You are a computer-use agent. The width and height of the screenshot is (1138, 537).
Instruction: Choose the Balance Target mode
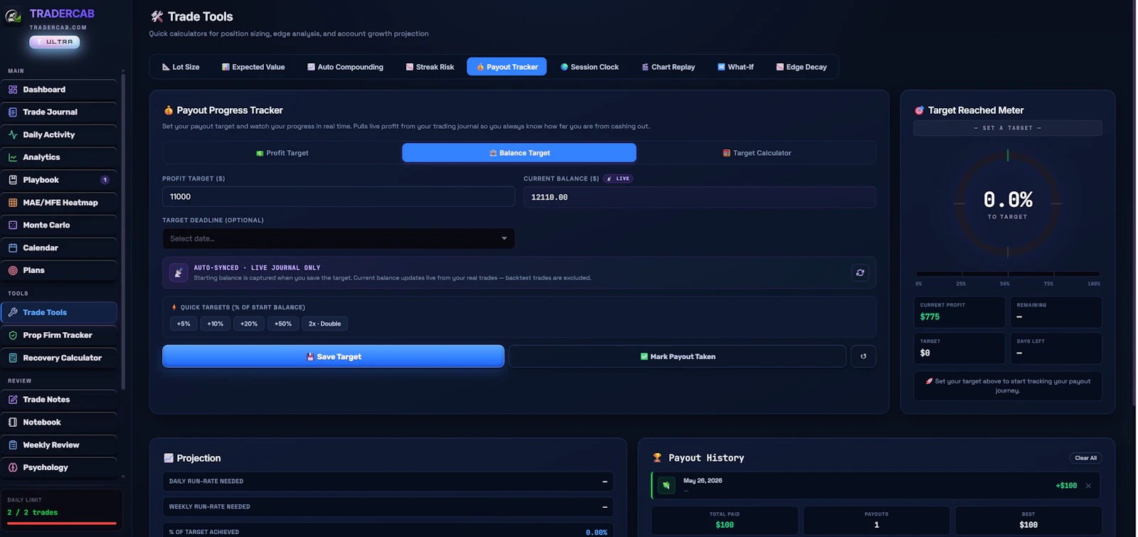click(519, 153)
